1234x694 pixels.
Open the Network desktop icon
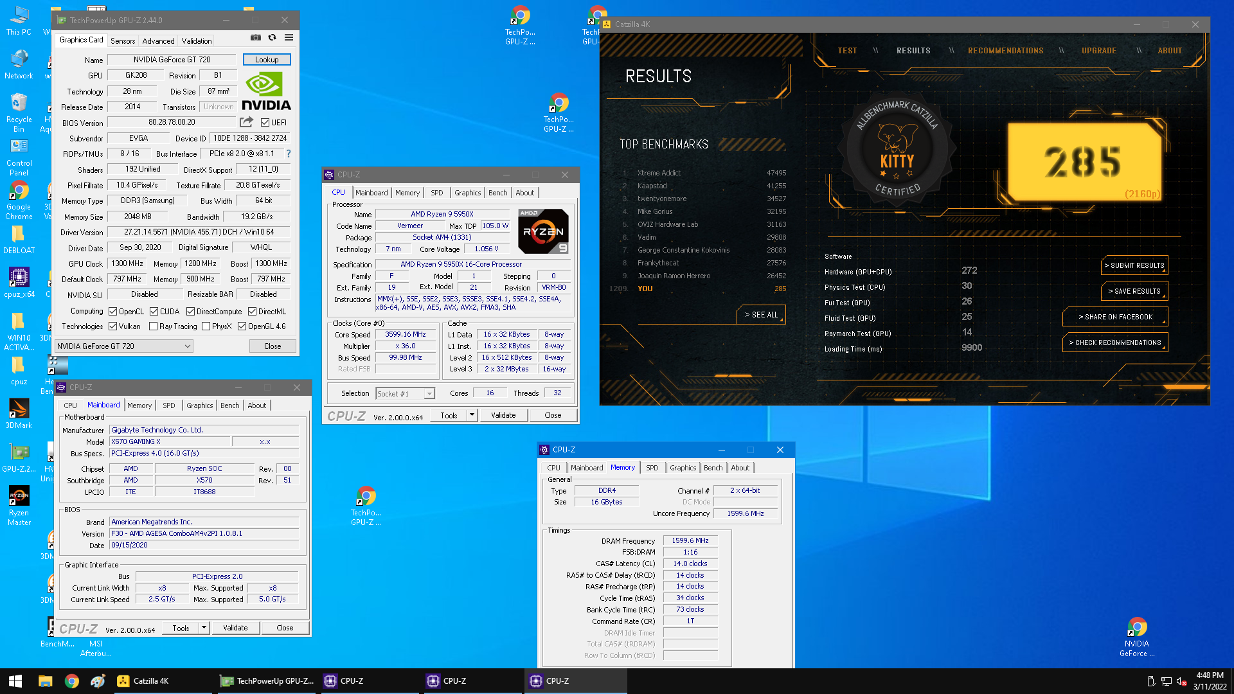click(19, 64)
